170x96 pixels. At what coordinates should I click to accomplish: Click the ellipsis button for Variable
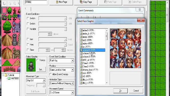pyautogui.click(x=65, y=29)
